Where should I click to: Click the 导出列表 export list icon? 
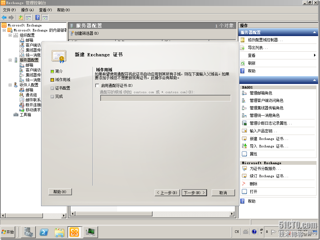[243, 48]
